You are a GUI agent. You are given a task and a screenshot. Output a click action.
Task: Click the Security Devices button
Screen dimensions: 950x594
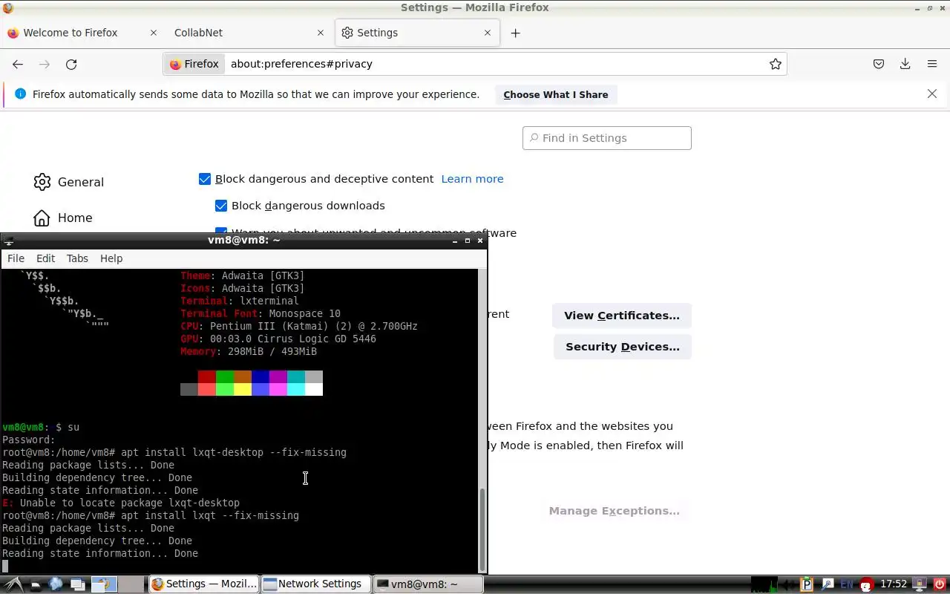623,347
